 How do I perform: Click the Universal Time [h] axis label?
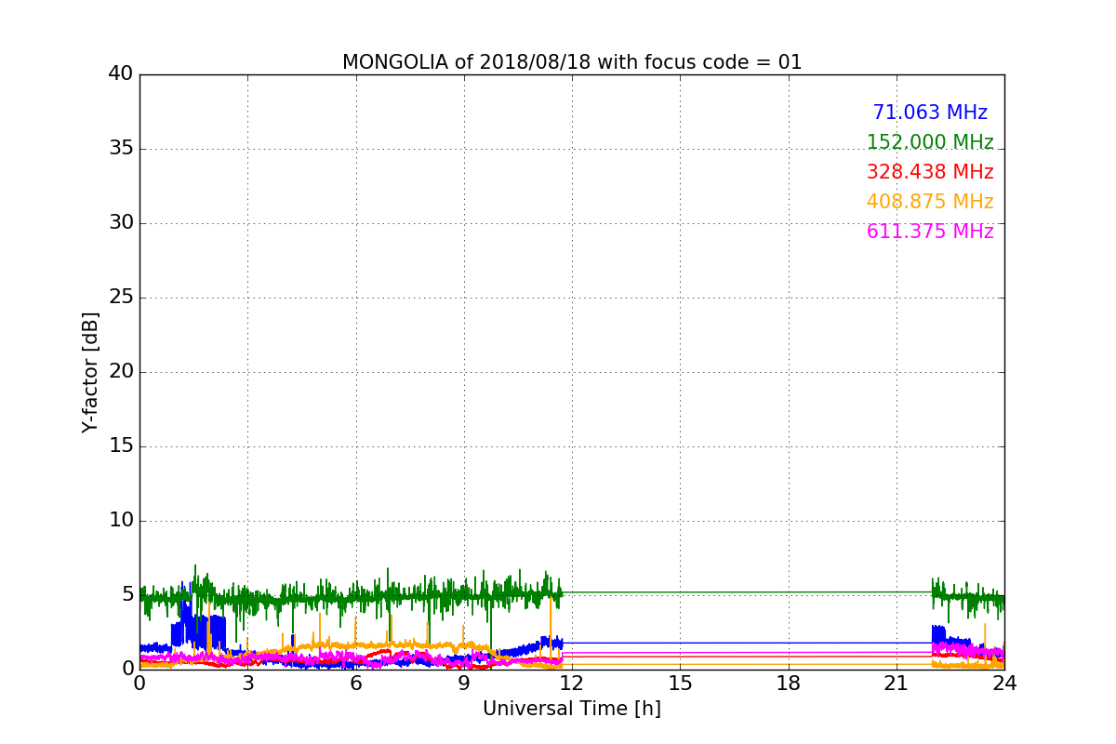pos(572,709)
